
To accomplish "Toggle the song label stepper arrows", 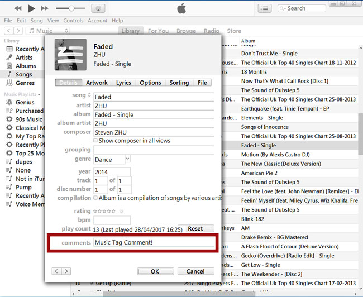I will [89, 95].
